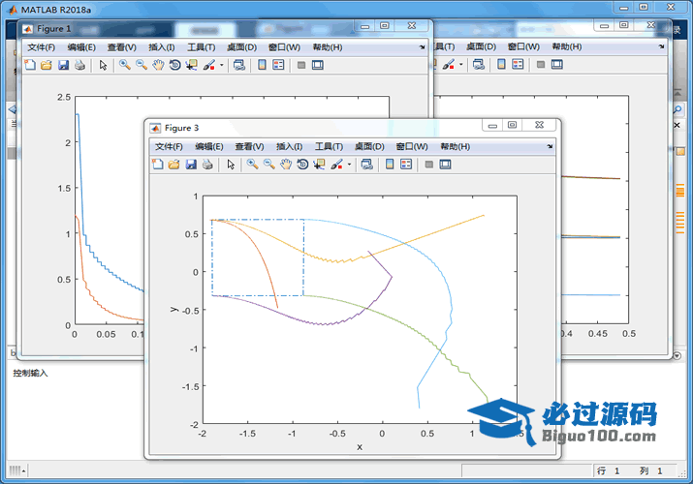Print figure icon in Figure 3 toolbar

pos(207,165)
